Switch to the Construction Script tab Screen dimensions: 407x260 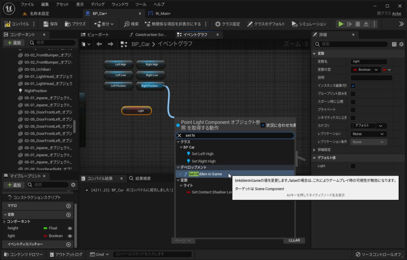coord(149,35)
